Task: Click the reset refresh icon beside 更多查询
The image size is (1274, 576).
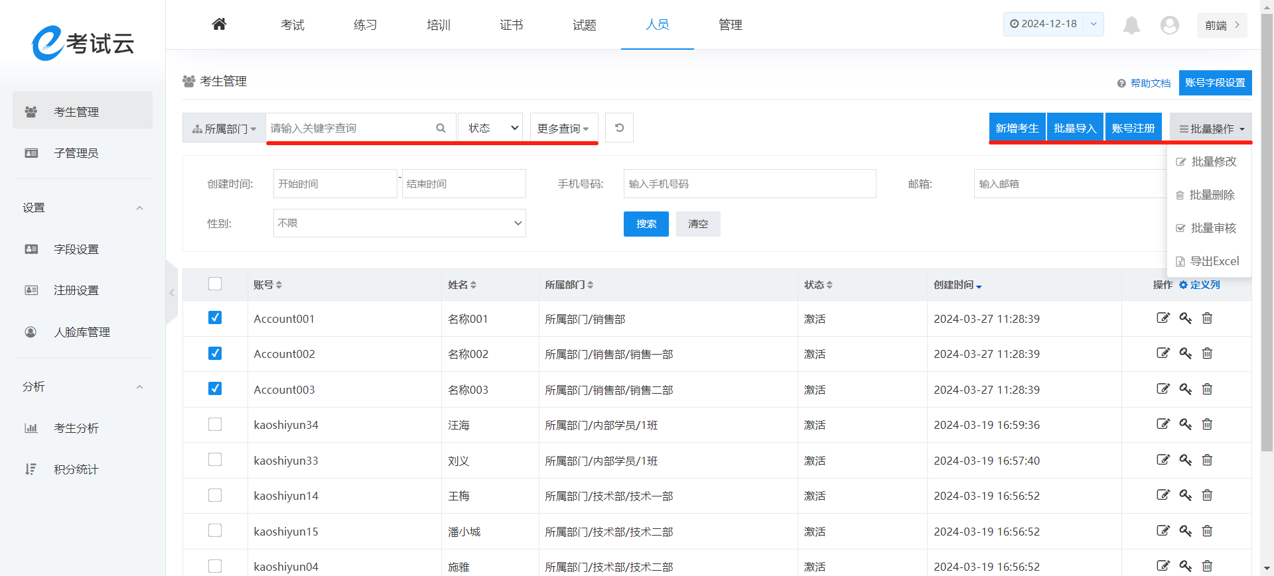Action: click(x=619, y=128)
